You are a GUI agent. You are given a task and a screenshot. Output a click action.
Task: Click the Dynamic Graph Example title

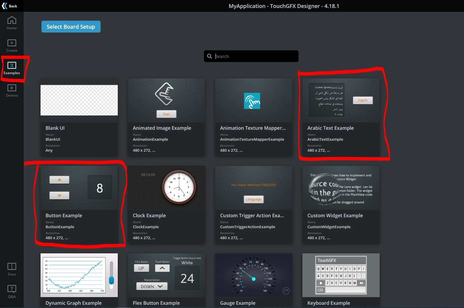pos(74,303)
